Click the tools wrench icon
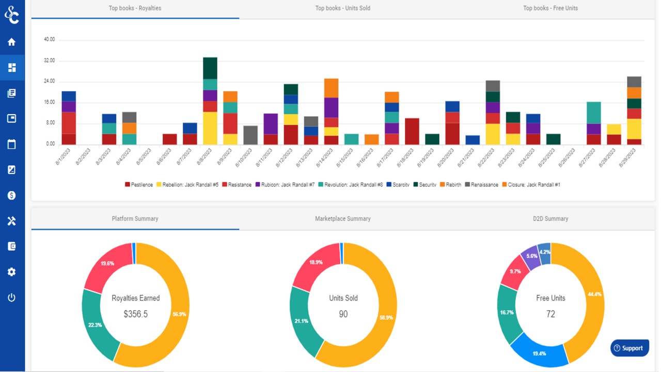Image resolution: width=661 pixels, height=372 pixels. click(x=12, y=221)
